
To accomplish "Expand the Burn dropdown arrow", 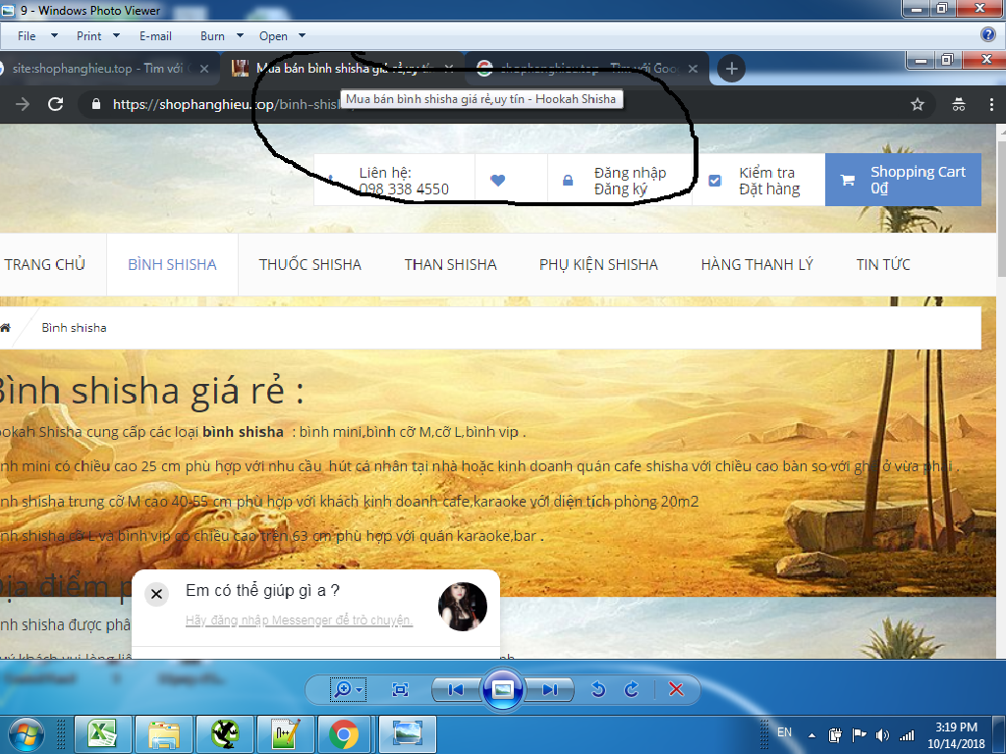I will [x=240, y=36].
